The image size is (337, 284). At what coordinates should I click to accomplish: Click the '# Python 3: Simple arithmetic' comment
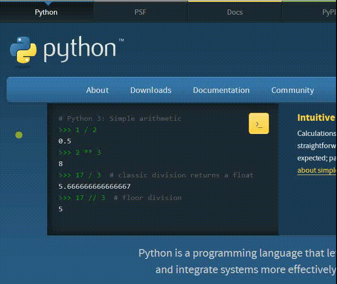pos(120,118)
